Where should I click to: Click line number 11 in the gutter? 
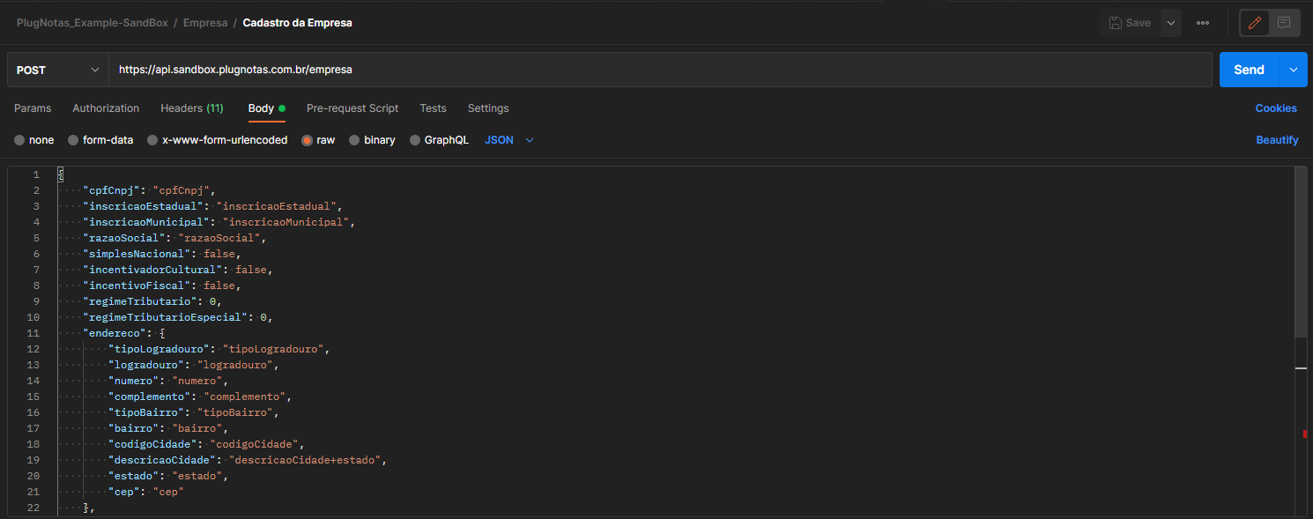(x=33, y=333)
